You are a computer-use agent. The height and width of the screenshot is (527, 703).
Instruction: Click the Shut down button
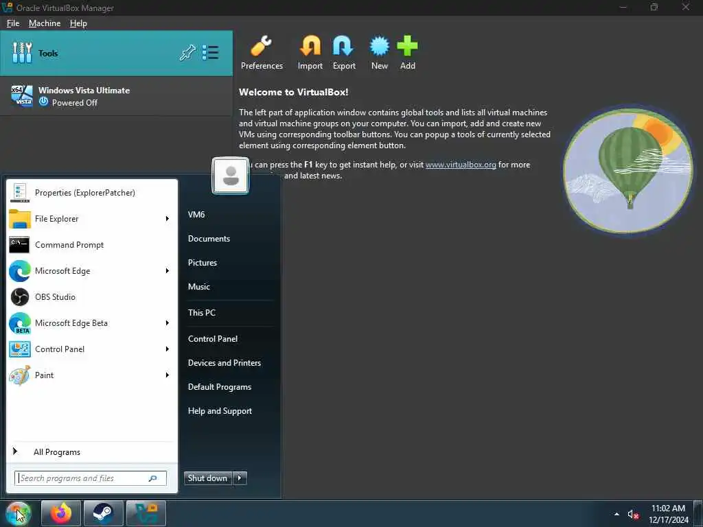click(x=207, y=478)
